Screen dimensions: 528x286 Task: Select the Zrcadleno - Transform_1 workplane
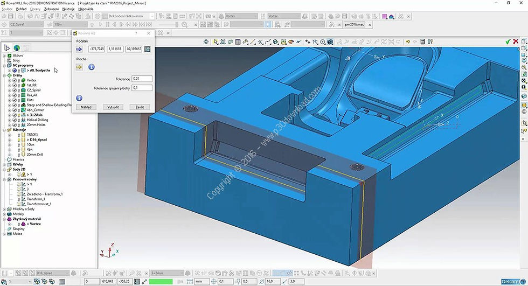tap(45, 194)
